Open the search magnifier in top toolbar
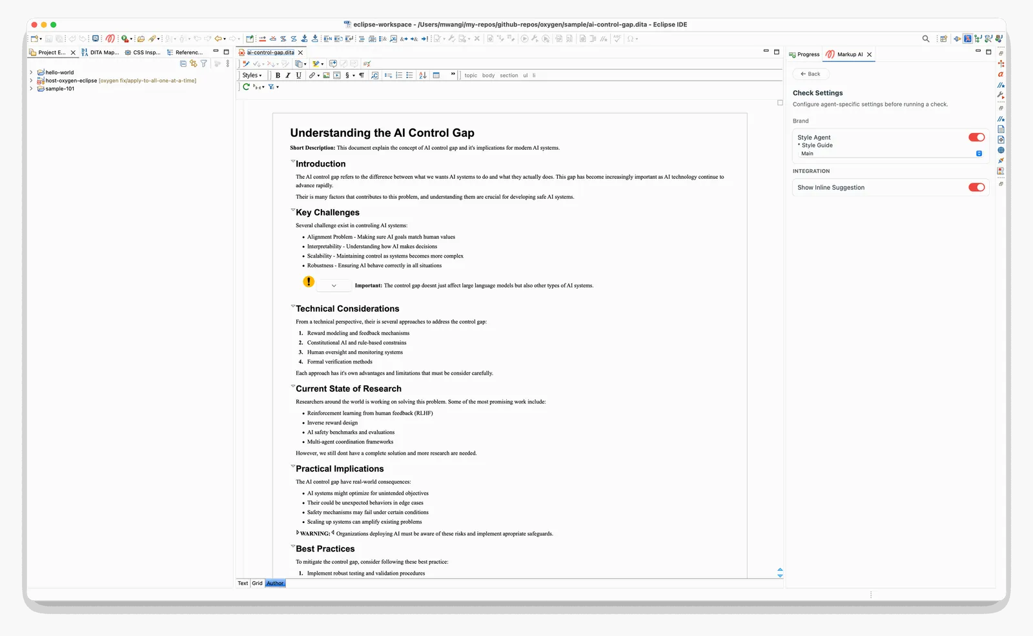Viewport: 1033px width, 636px height. (926, 39)
